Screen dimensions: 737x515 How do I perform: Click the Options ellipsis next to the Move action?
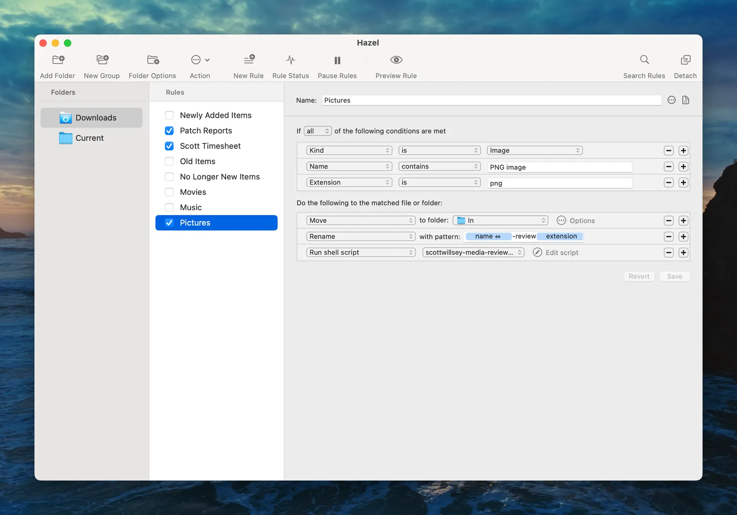(561, 220)
